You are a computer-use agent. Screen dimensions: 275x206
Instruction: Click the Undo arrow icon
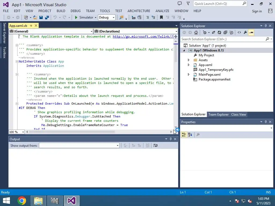(x=55, y=17)
